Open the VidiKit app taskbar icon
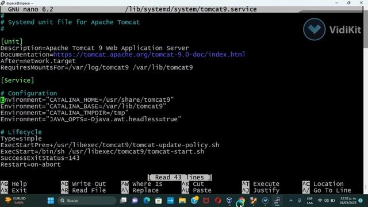Viewport: 368px width, 207px height. tap(265, 201)
